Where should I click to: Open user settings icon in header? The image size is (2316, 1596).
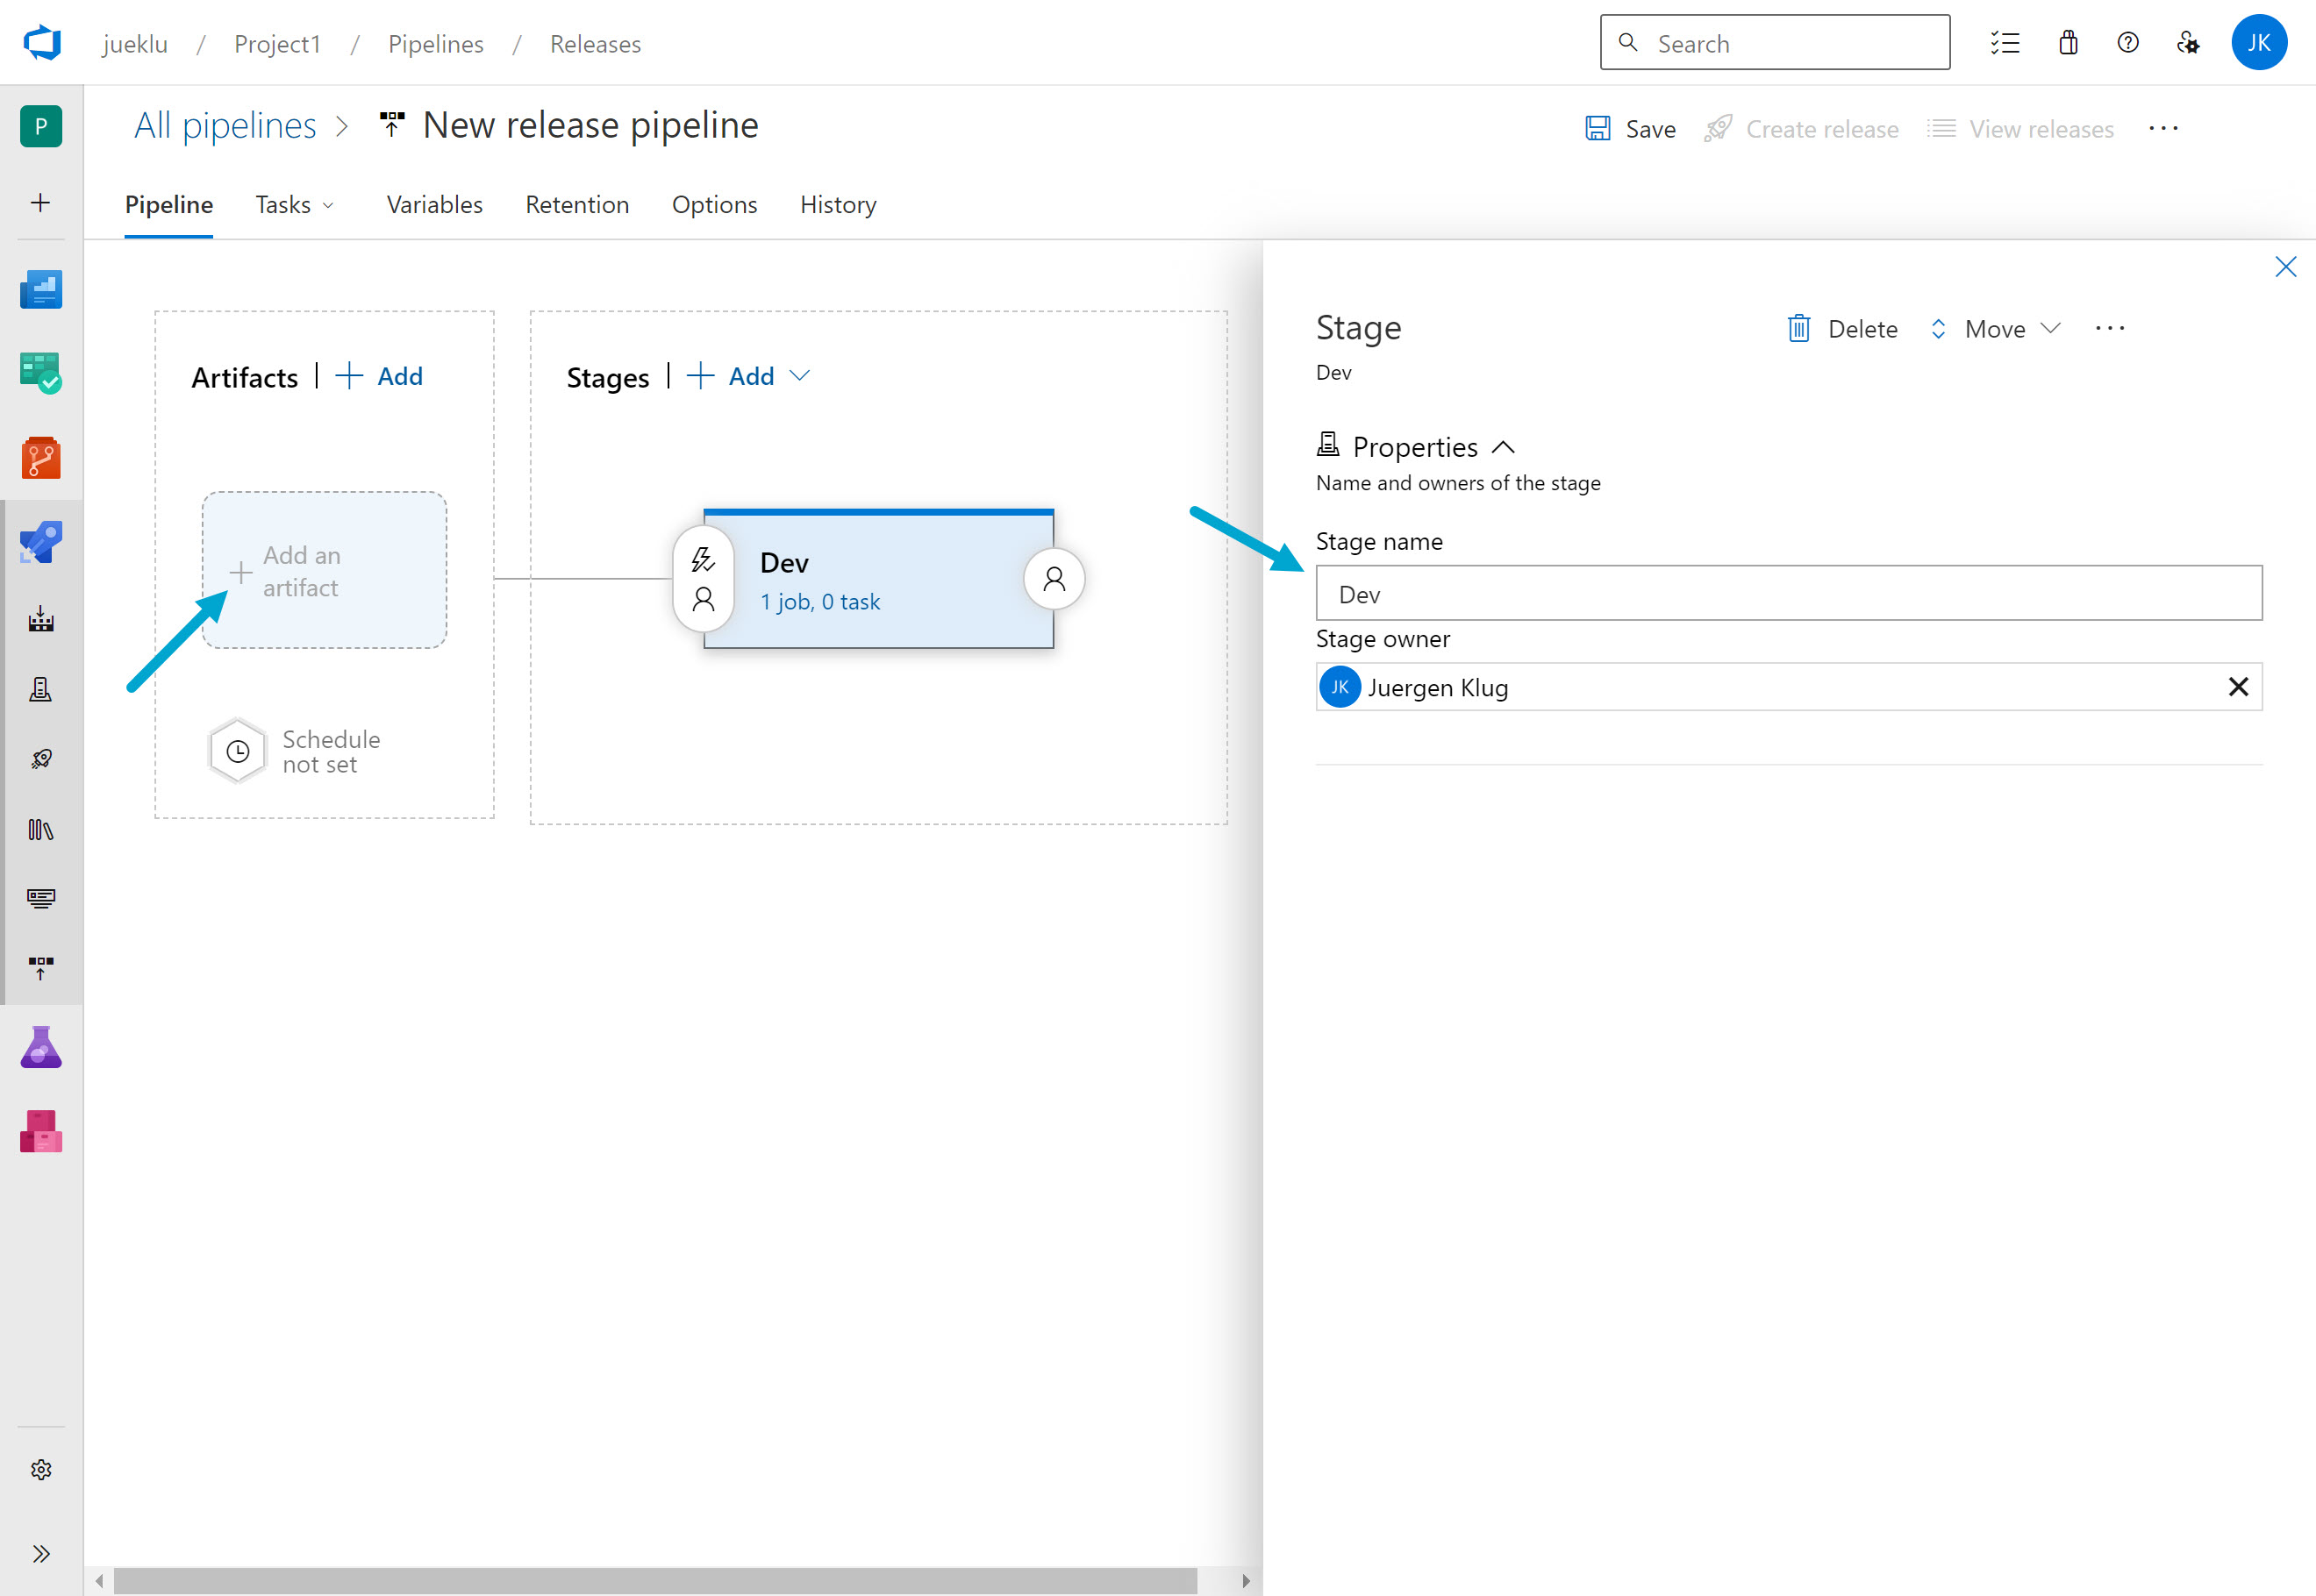(2187, 43)
